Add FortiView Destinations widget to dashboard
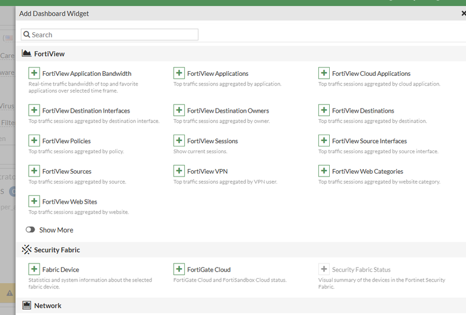 (x=324, y=111)
